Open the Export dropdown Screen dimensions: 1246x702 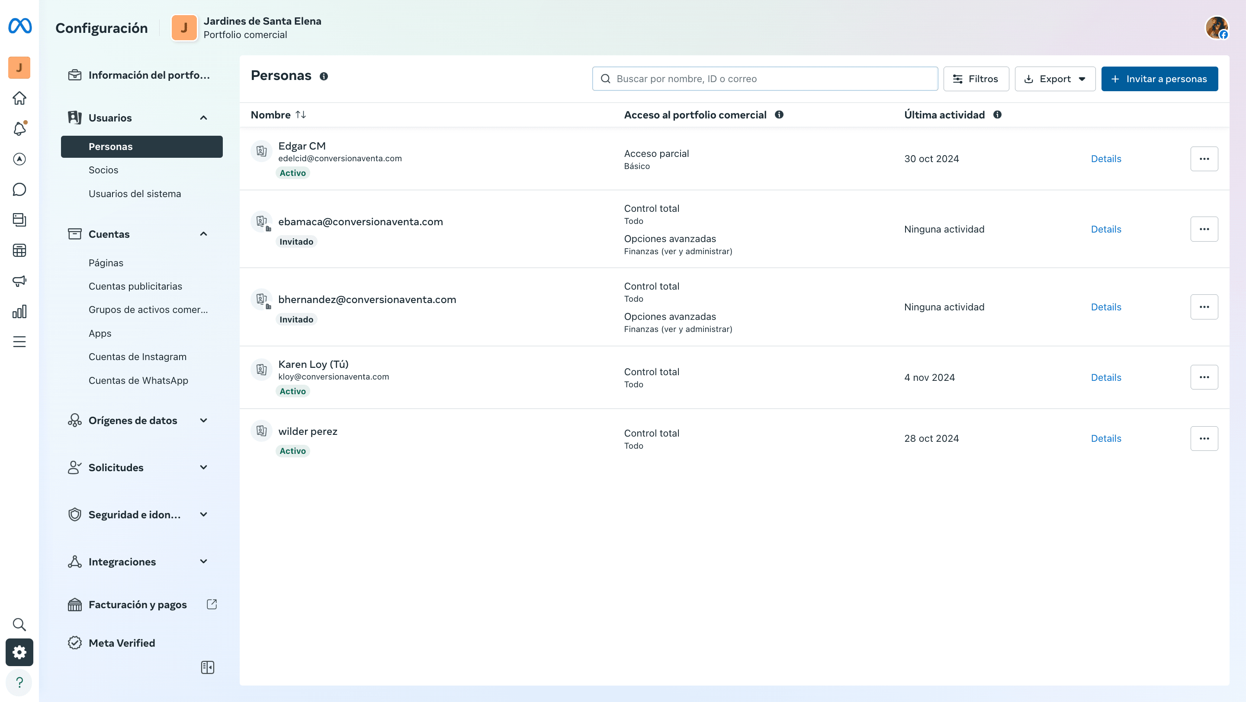click(x=1055, y=79)
